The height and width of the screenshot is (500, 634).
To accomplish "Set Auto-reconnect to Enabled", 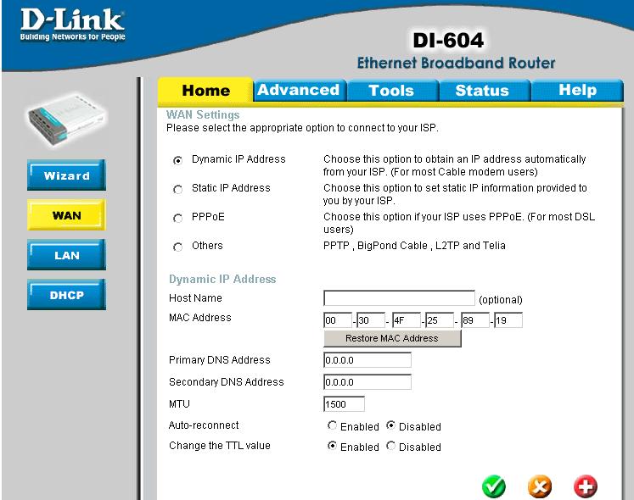I will point(332,425).
